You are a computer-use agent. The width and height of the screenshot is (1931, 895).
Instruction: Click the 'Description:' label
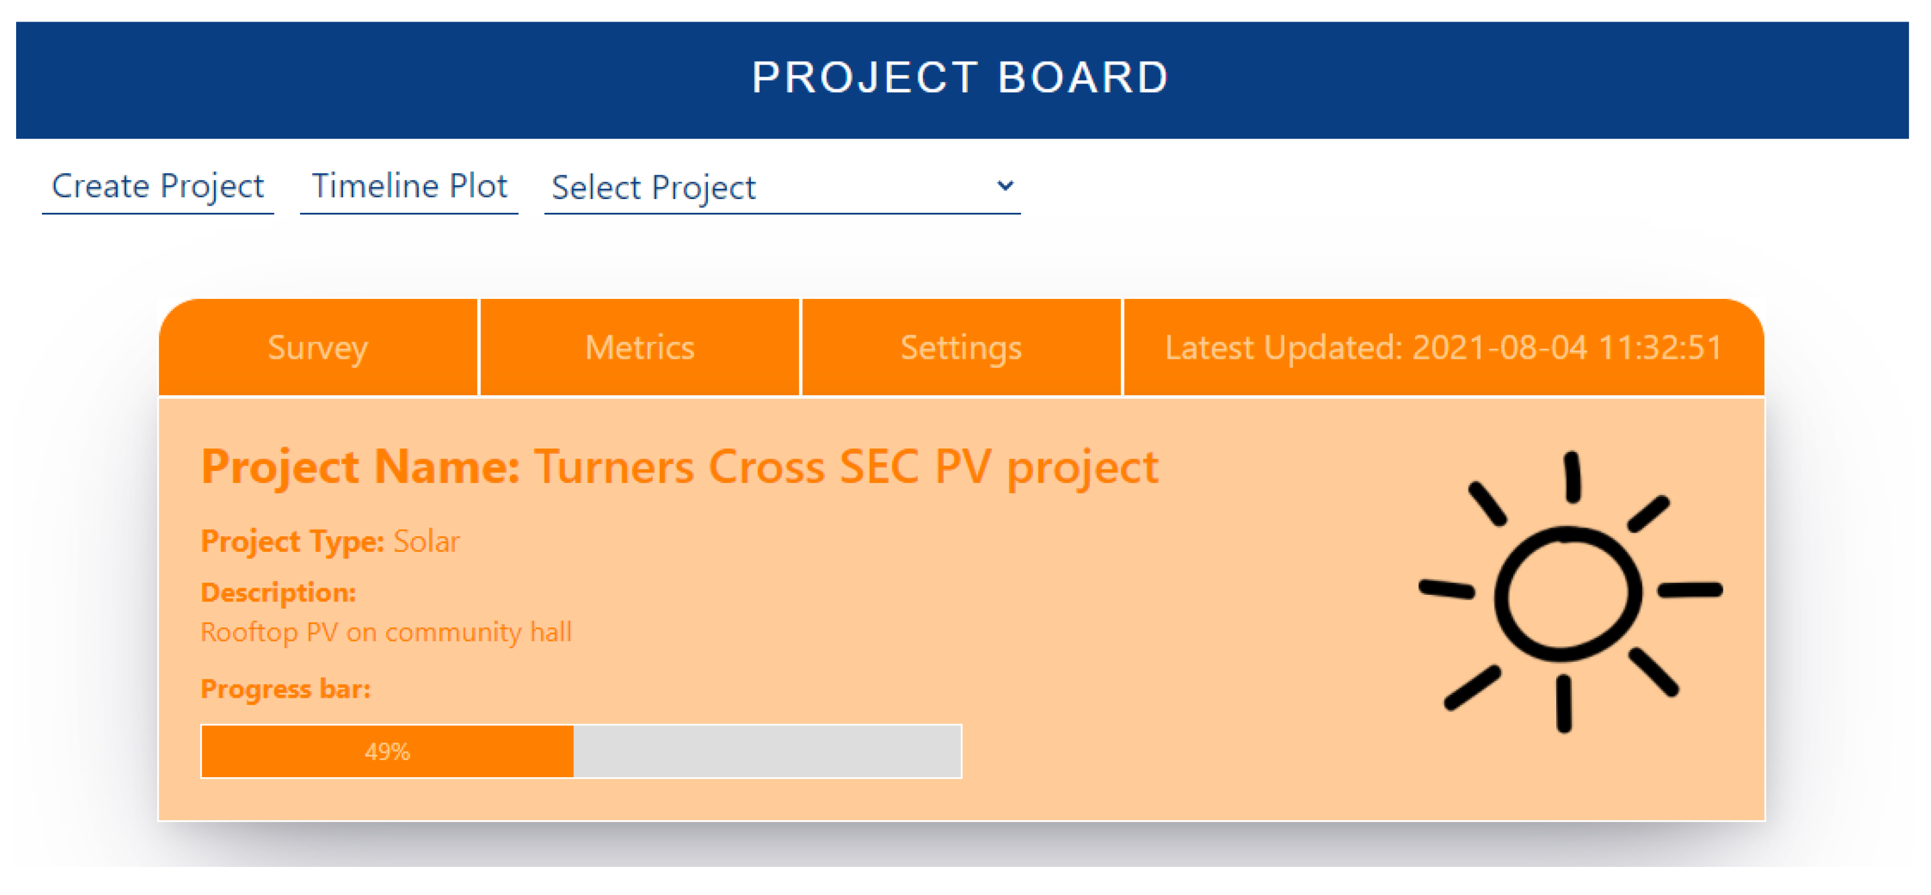[x=278, y=593]
